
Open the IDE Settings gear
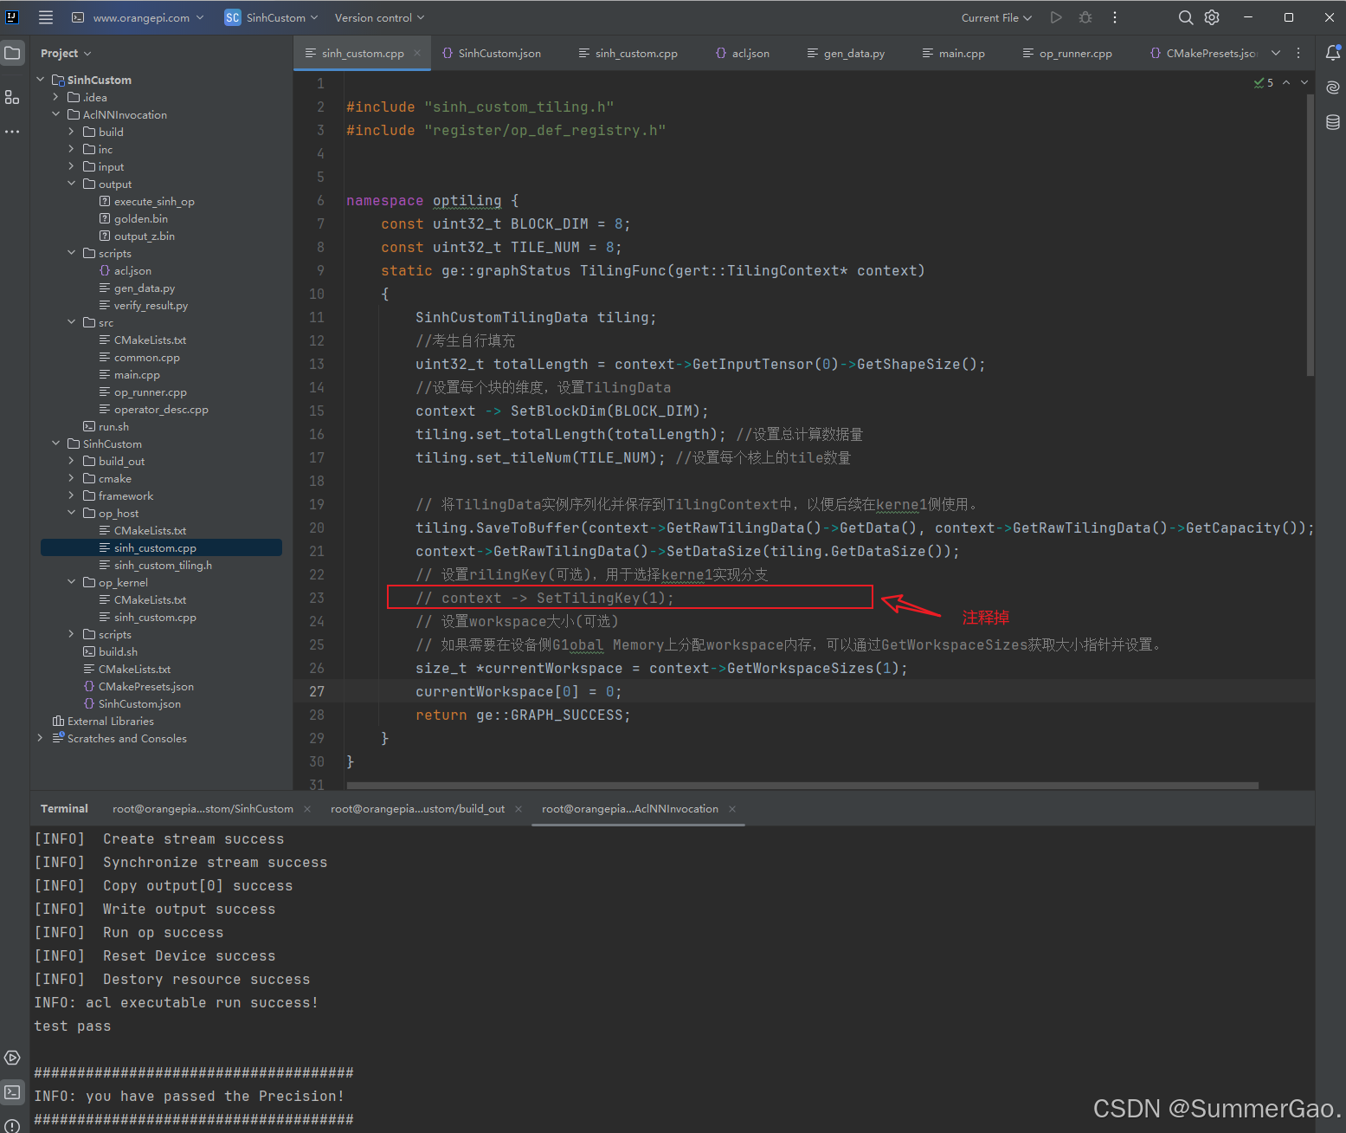point(1211,17)
